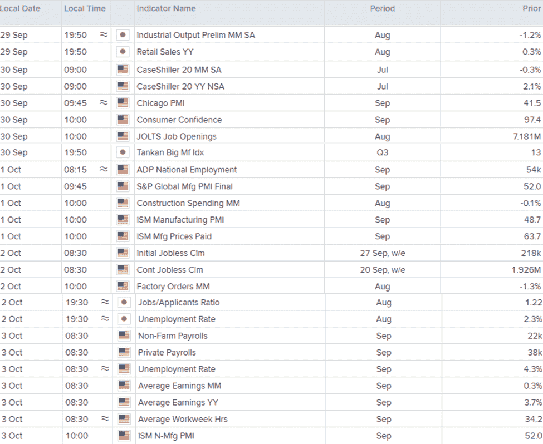Click US flag icon beside Non-Farm Payrolls
Image resolution: width=543 pixels, height=444 pixels.
tap(124, 336)
